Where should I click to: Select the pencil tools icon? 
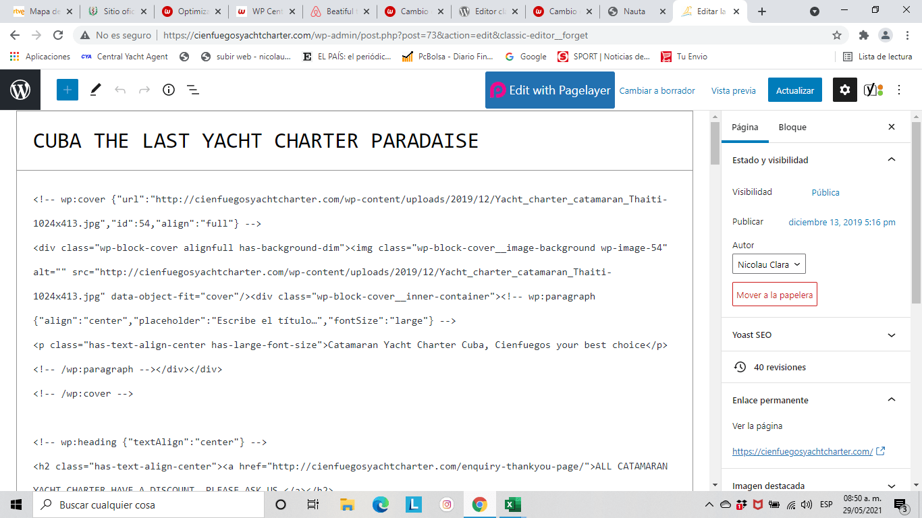[95, 90]
